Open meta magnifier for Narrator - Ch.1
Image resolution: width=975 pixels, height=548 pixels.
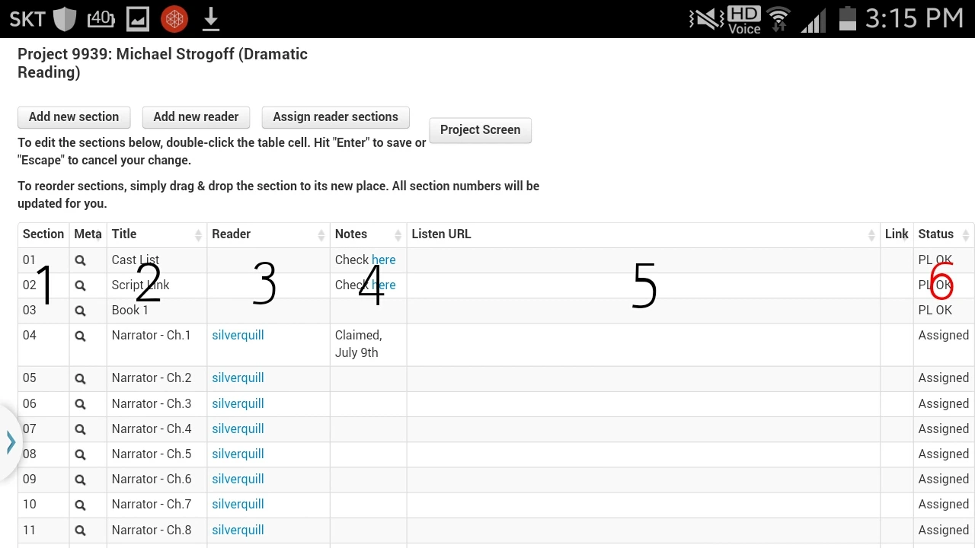click(80, 335)
